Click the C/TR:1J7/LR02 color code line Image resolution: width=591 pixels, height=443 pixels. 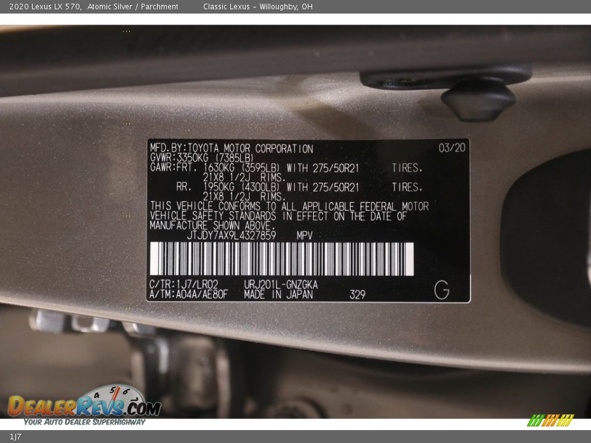coord(183,284)
